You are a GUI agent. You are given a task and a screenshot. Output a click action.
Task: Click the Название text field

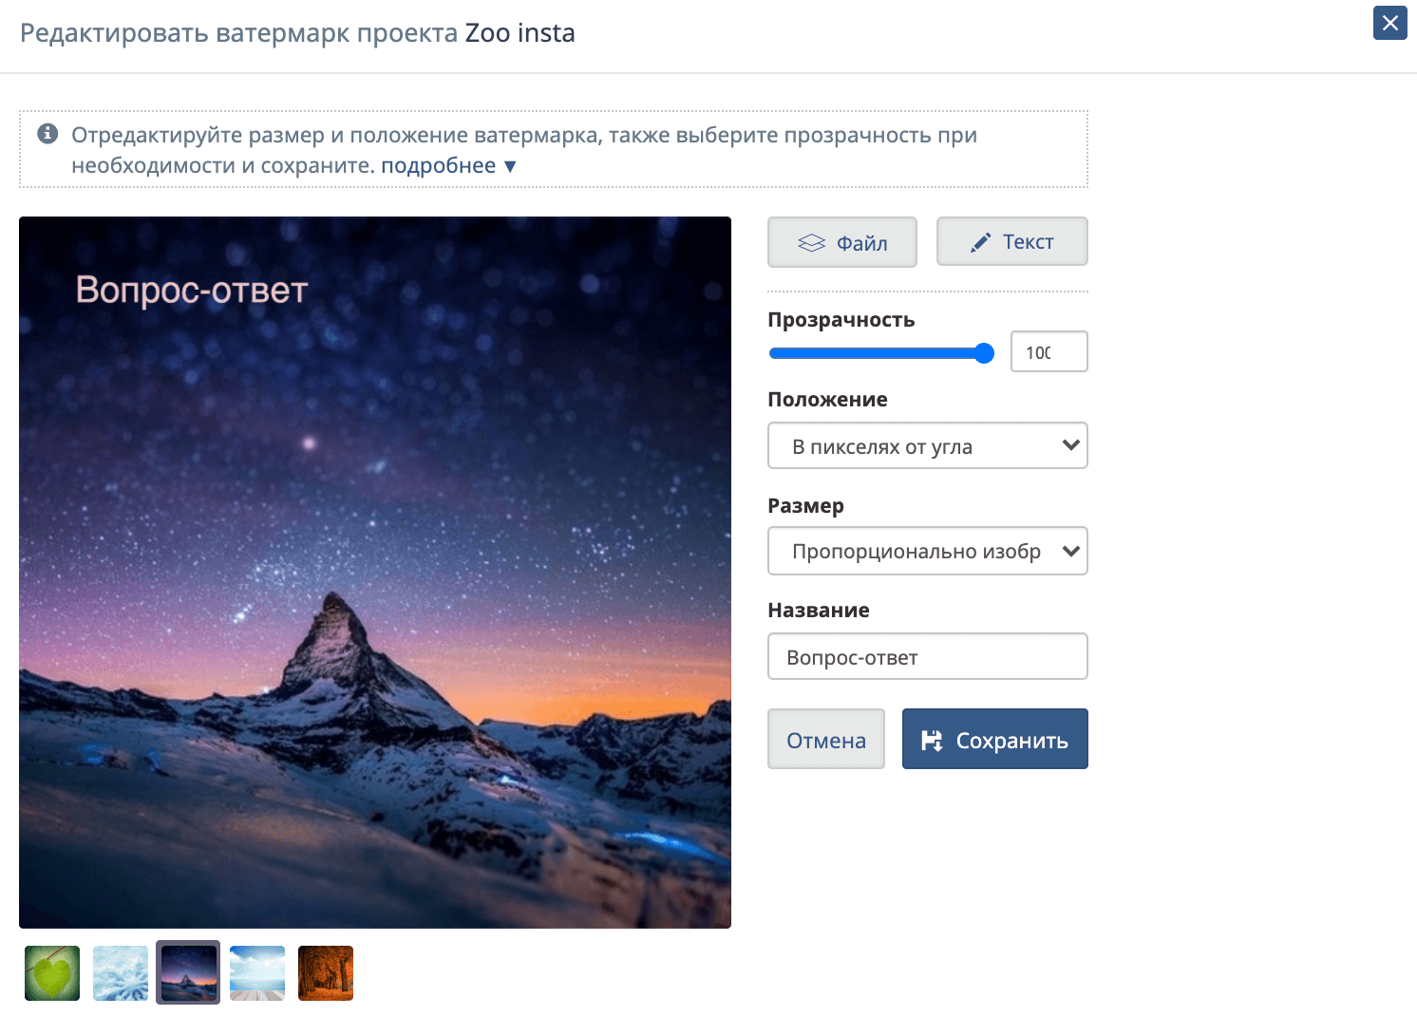click(x=928, y=656)
